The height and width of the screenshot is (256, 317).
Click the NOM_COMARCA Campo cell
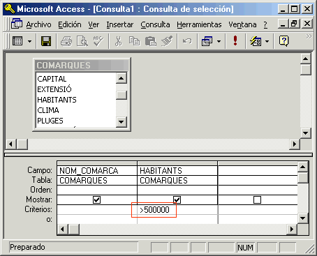click(97, 170)
